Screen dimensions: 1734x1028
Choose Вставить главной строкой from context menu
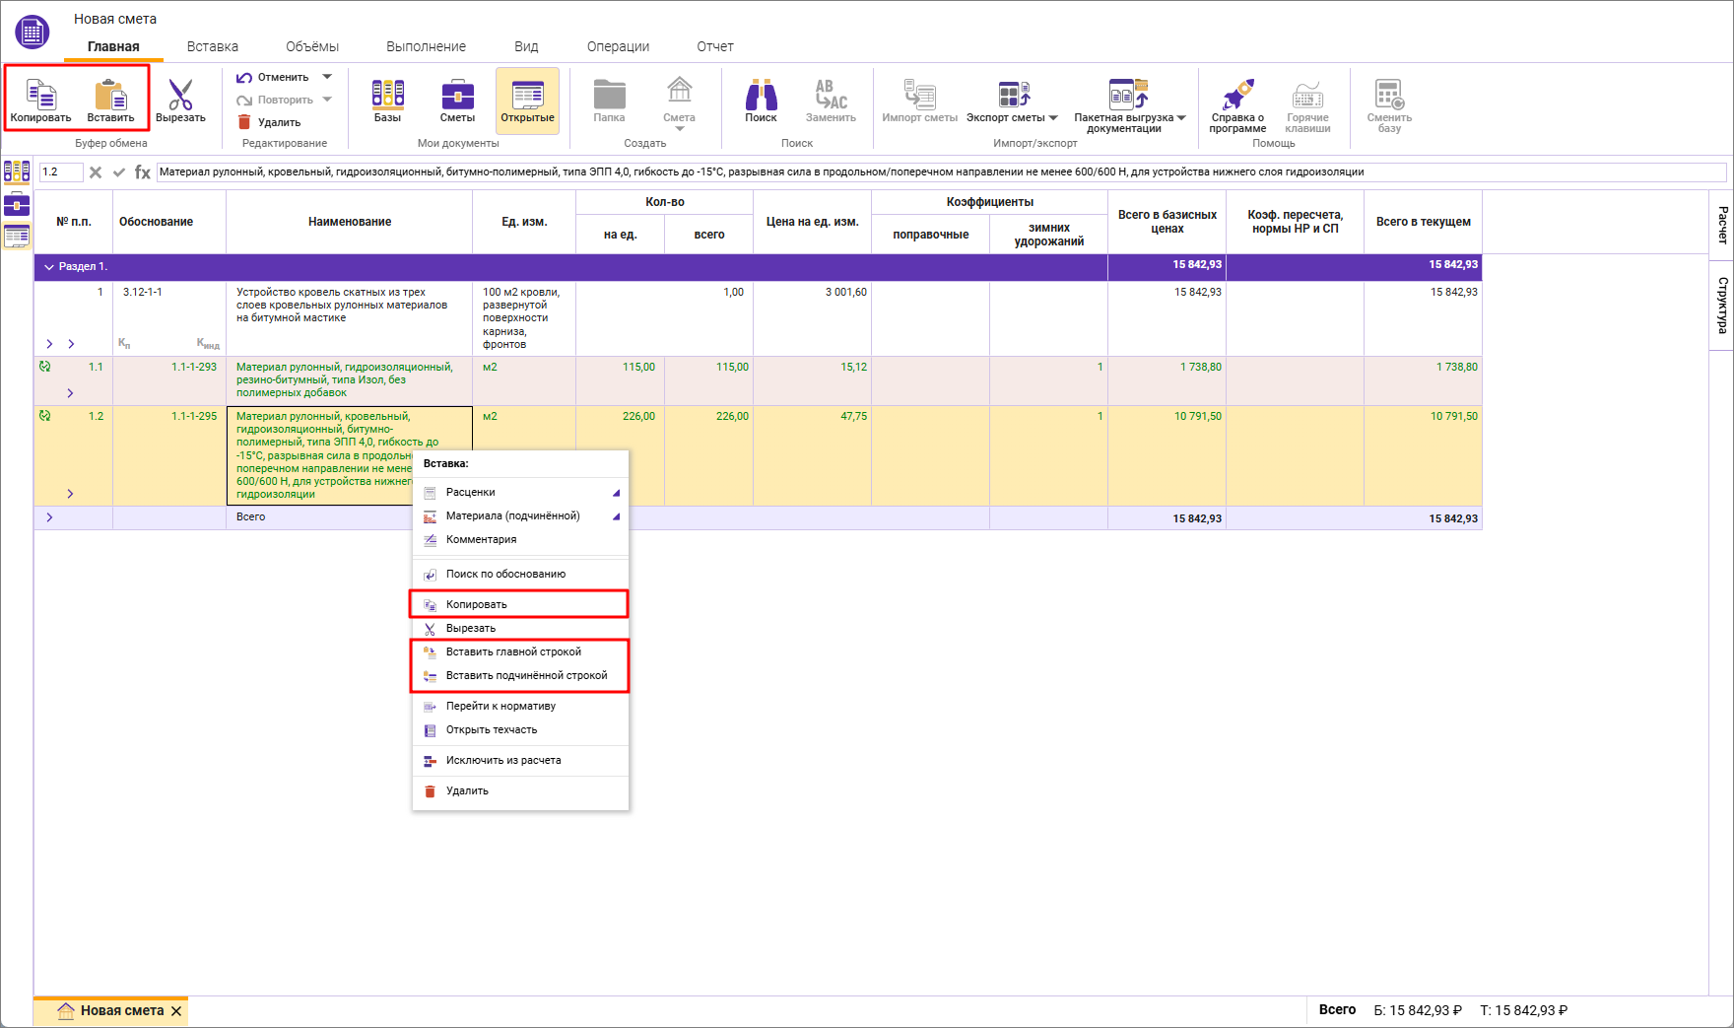point(513,651)
